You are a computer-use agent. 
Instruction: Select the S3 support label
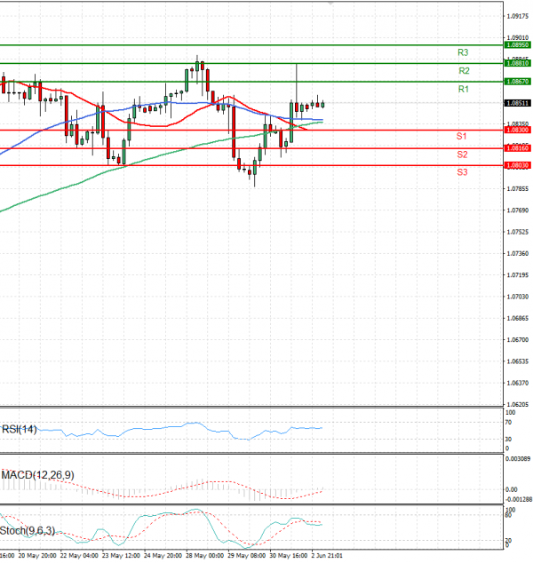[462, 171]
